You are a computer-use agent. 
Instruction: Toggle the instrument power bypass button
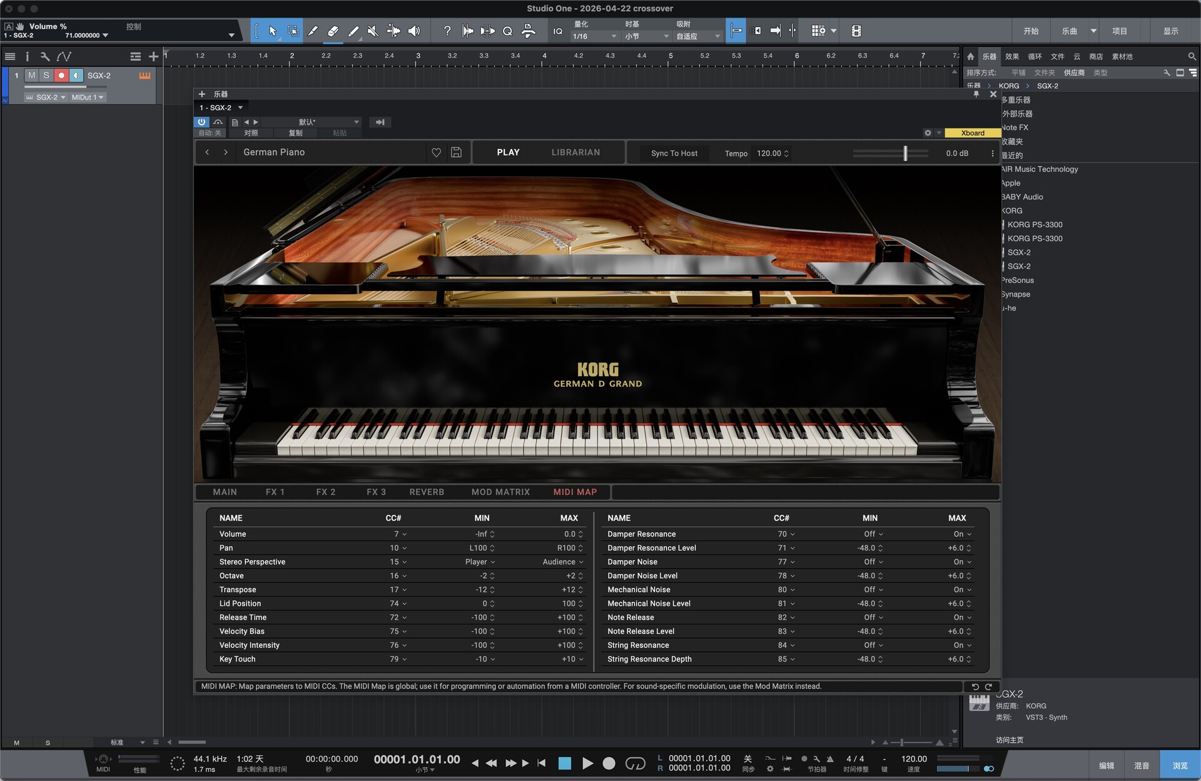click(201, 122)
